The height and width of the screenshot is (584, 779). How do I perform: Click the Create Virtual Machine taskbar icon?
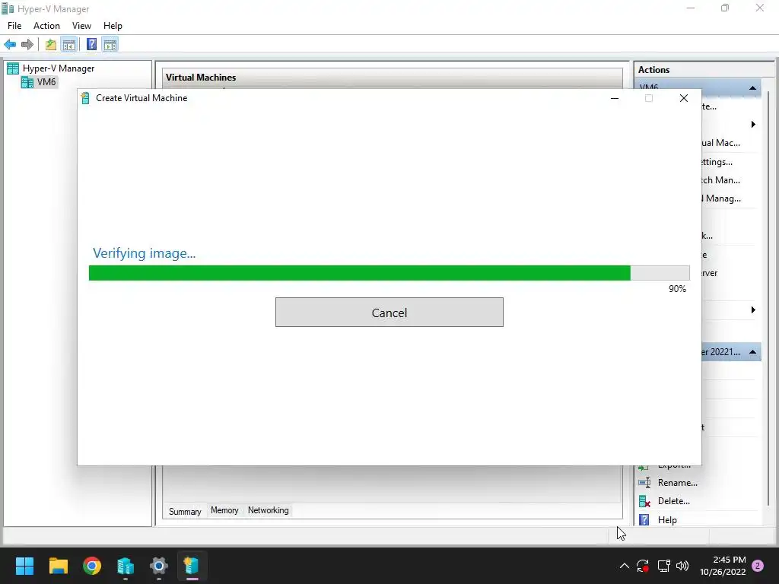click(x=192, y=566)
